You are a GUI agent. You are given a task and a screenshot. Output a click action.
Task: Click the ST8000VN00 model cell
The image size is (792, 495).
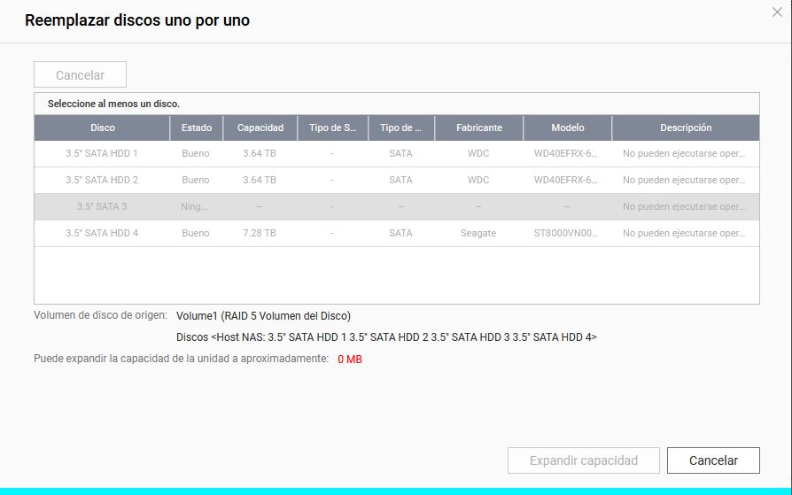(x=567, y=233)
